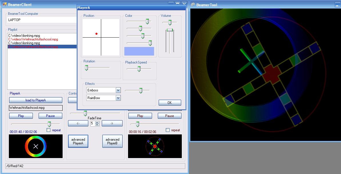
Task: Click PlayerA color wheel video thumbnail
Action: coord(36,146)
